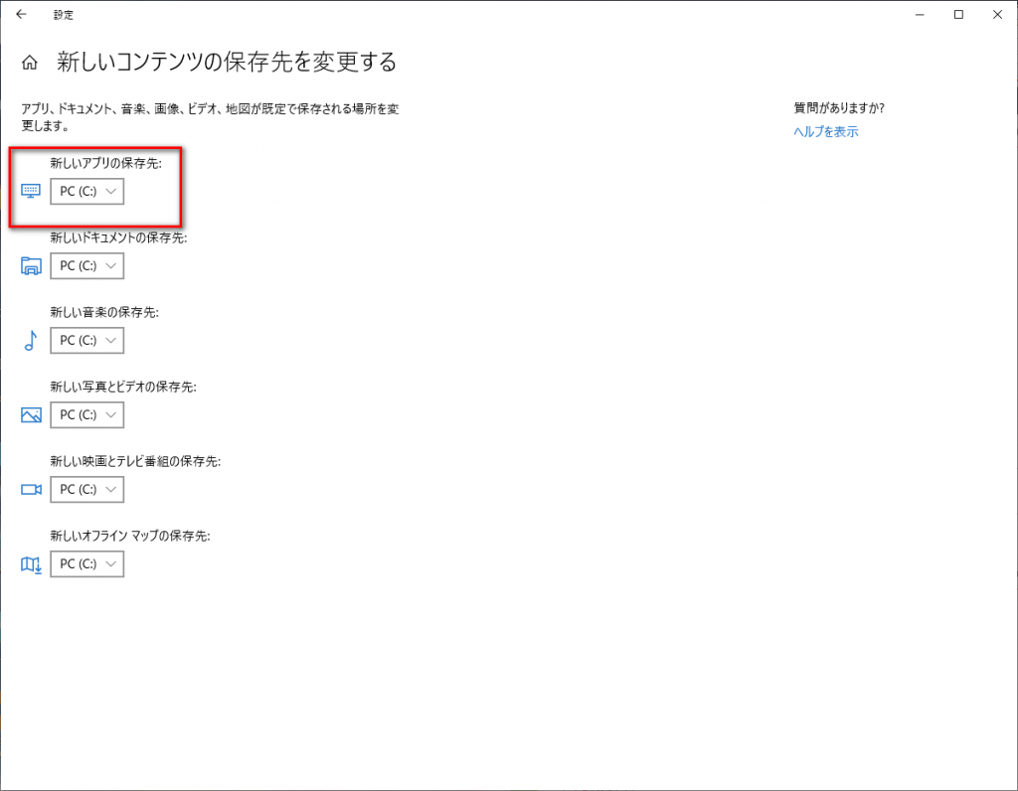Viewport: 1018px width, 791px height.
Task: Choose a drive in the 新しいオフライン マップの保存先 dropdown
Action: pos(87,563)
